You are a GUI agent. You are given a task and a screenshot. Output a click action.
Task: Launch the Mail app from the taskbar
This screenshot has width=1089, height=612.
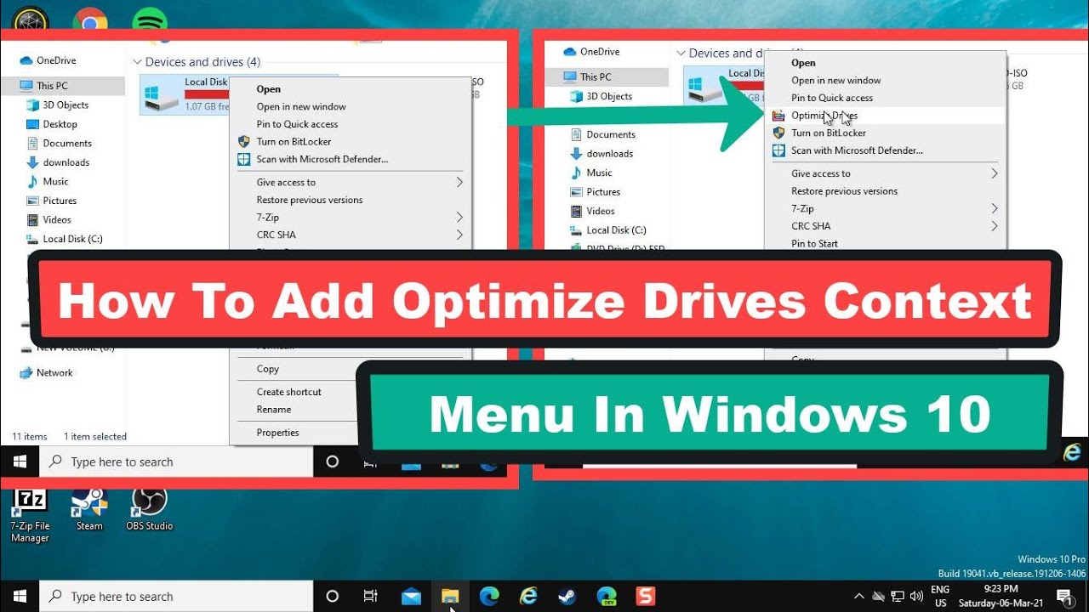pos(411,596)
